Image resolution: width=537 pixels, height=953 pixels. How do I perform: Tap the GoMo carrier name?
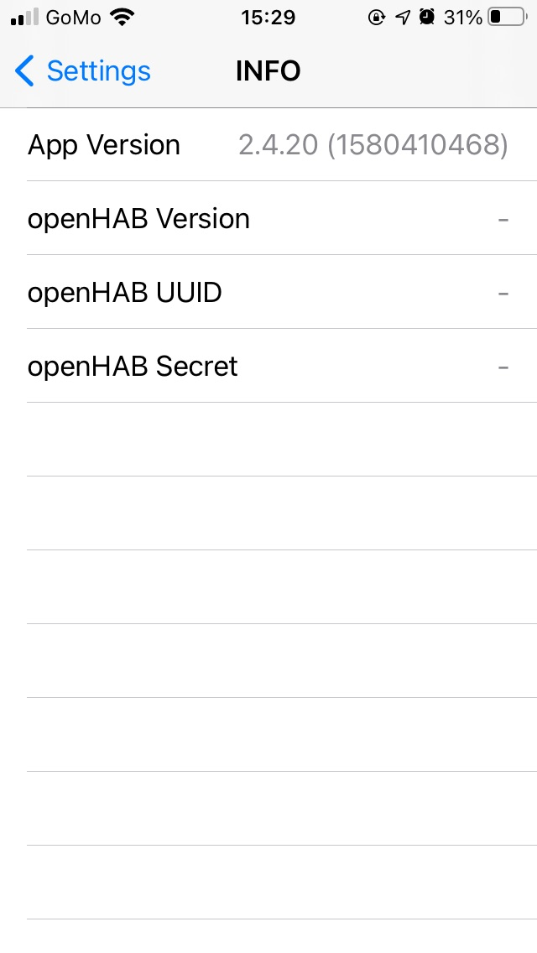[75, 18]
